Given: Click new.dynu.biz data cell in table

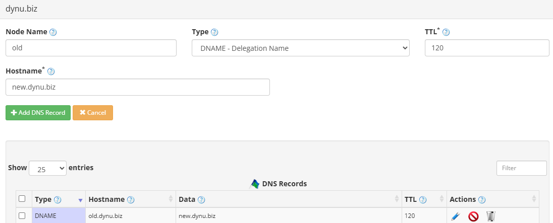Looking at the screenshot, I should point(289,215).
